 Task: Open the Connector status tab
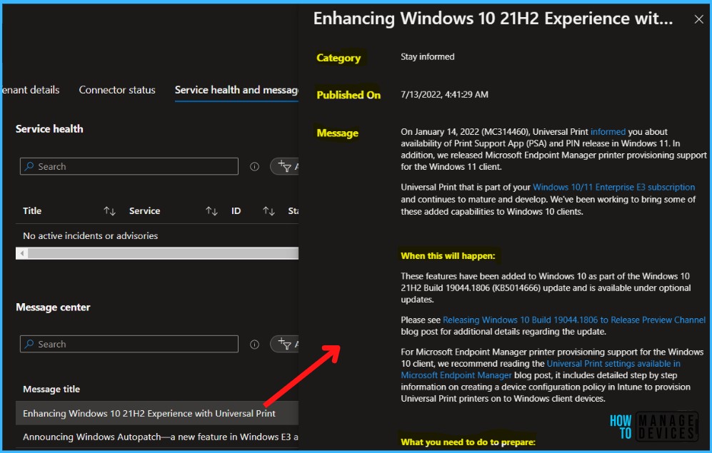coord(117,90)
